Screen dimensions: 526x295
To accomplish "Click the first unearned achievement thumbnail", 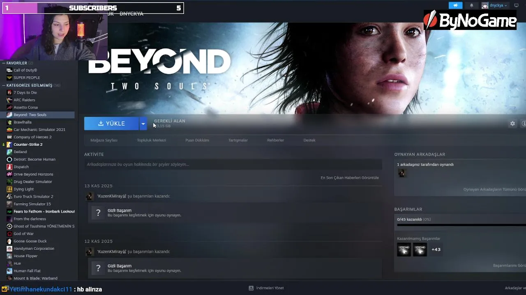I will tap(404, 250).
